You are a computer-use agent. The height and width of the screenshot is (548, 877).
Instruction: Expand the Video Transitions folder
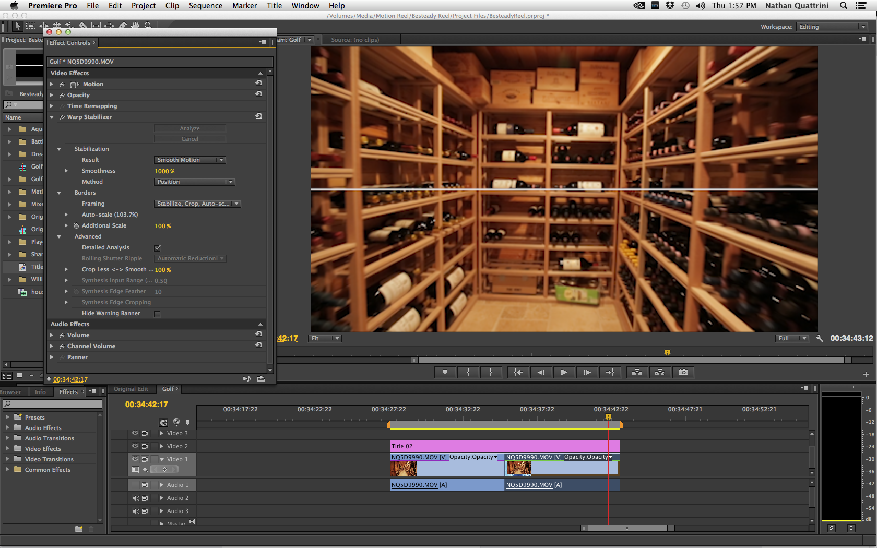coord(8,459)
